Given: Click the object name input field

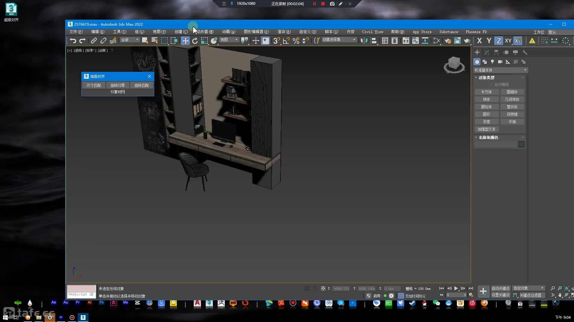Looking at the screenshot, I should point(496,144).
